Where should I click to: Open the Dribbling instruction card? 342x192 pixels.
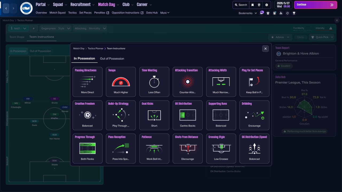254,115
